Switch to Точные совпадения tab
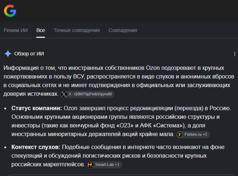 pos(77,30)
